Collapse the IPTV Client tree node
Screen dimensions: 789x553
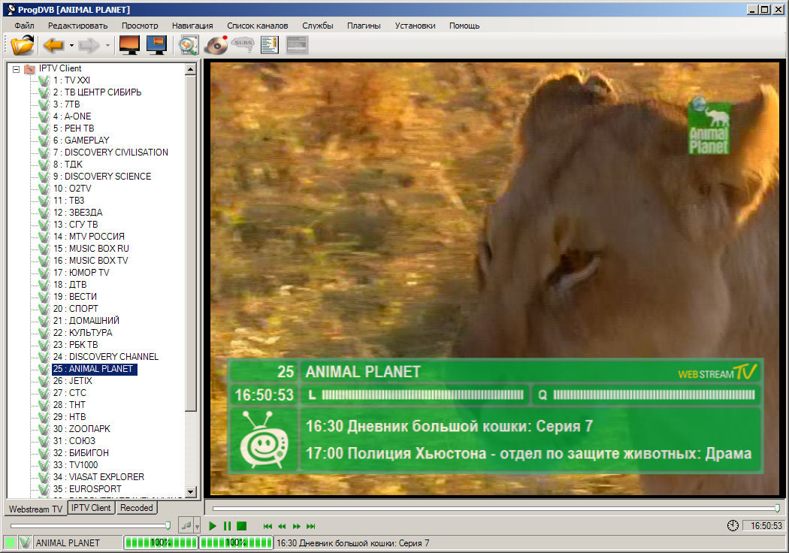tap(16, 69)
